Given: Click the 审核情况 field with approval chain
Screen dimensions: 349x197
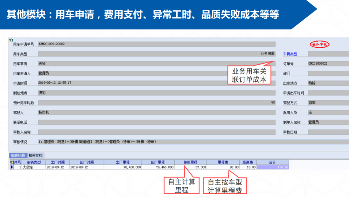Looking at the screenshot, I should pos(194,142).
